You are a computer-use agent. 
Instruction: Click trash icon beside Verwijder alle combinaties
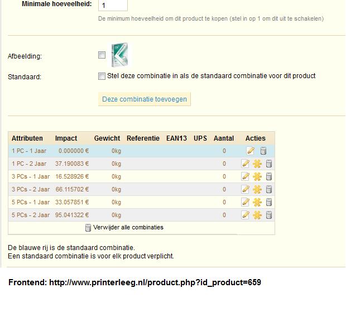point(88,228)
